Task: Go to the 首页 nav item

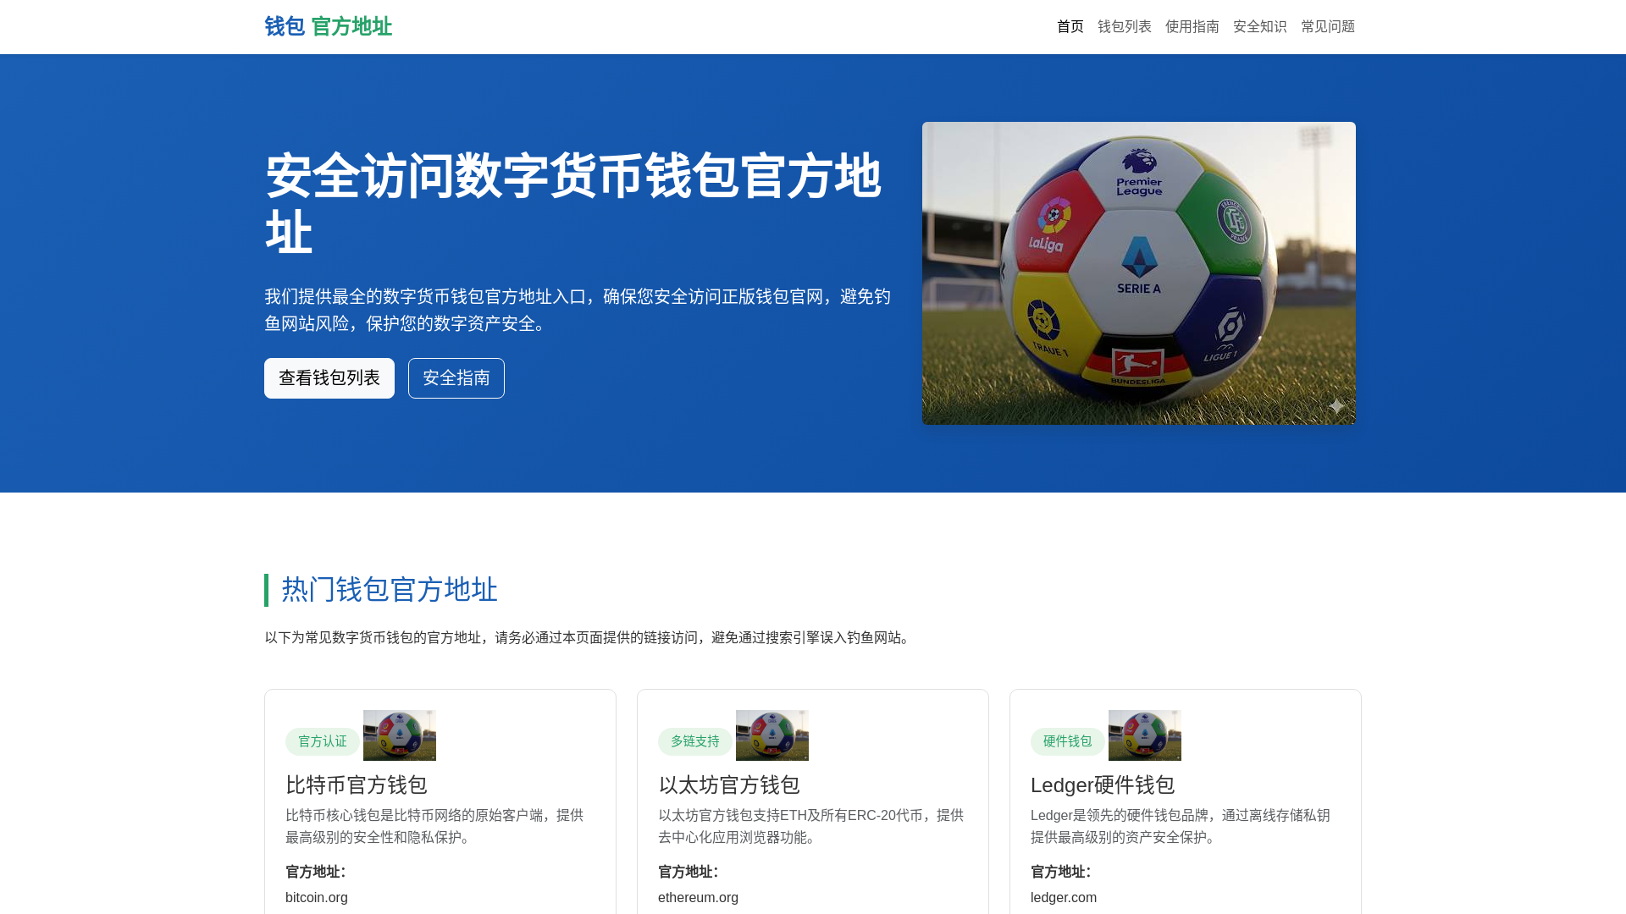Action: tap(1070, 27)
